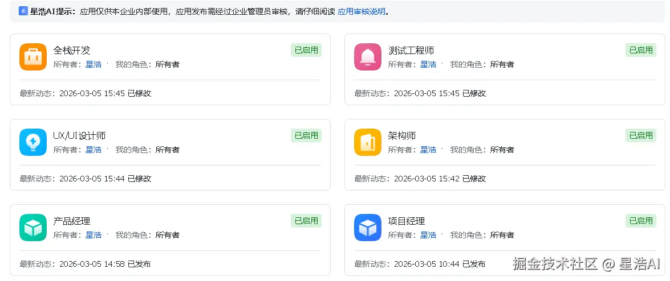The width and height of the screenshot is (670, 281).
Task: Click owner 星浩 on 架构师 card
Action: [x=428, y=150]
